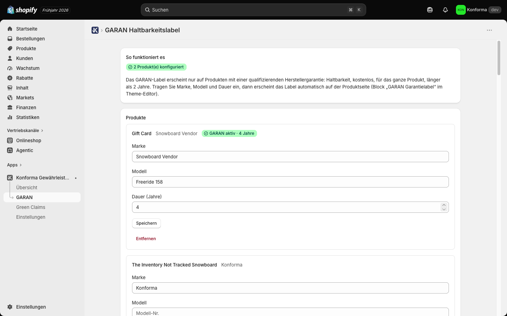Open the three-dot page actions menu
The width and height of the screenshot is (507, 316).
coord(489,30)
